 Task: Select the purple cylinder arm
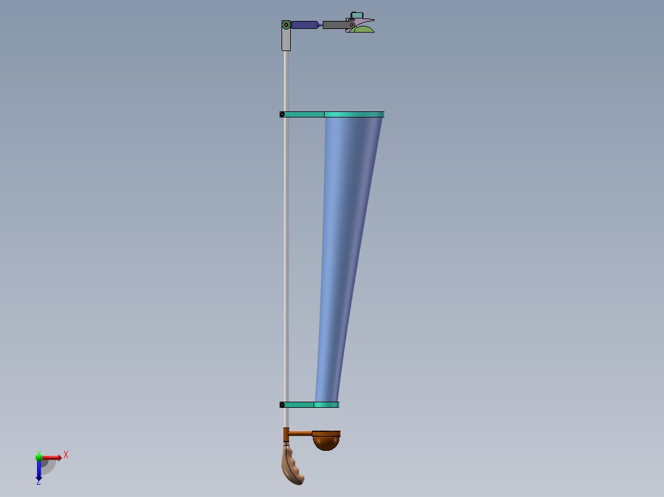pos(304,25)
